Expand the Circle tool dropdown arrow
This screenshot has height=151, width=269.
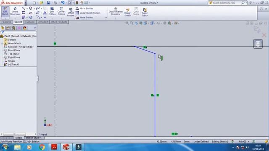point(34,8)
